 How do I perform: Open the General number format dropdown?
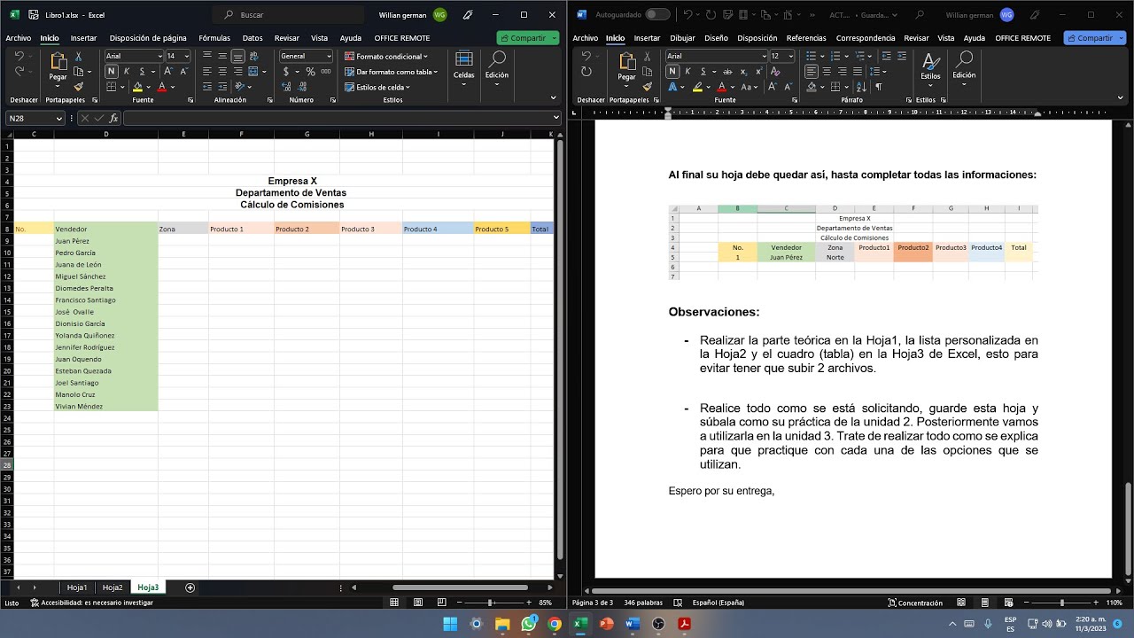[329, 56]
